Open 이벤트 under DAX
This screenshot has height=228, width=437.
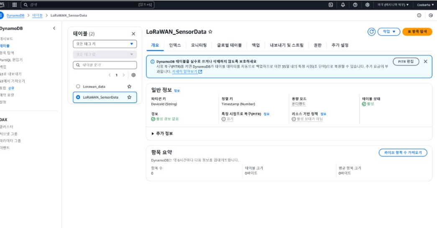click(x=5, y=148)
